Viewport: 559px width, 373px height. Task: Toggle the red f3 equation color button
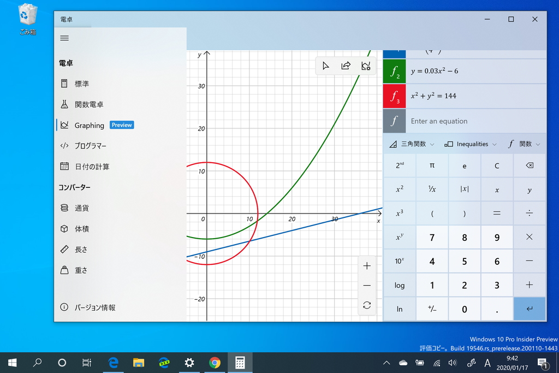394,96
